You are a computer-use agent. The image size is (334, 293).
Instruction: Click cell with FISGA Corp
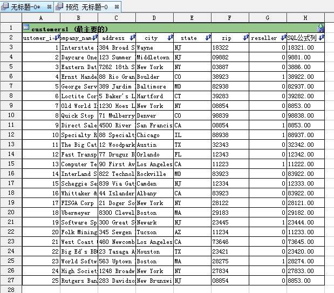79,203
